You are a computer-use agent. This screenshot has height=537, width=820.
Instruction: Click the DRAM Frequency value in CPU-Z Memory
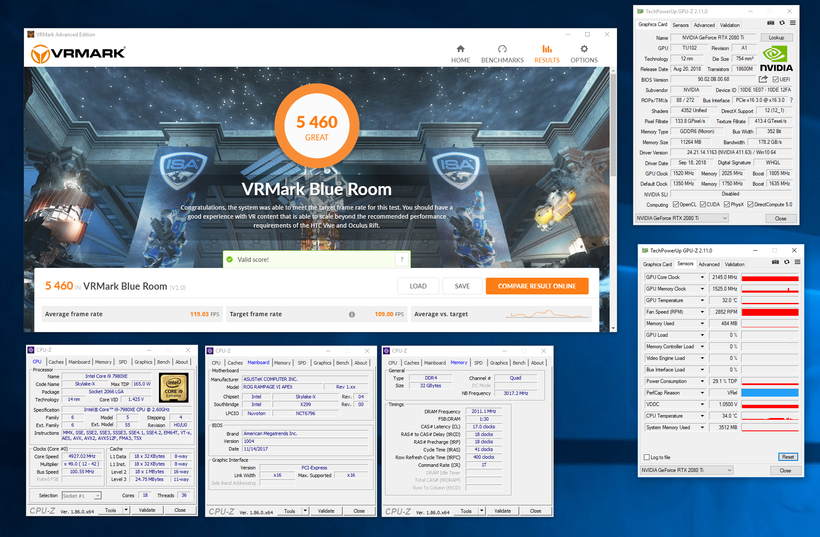click(484, 412)
